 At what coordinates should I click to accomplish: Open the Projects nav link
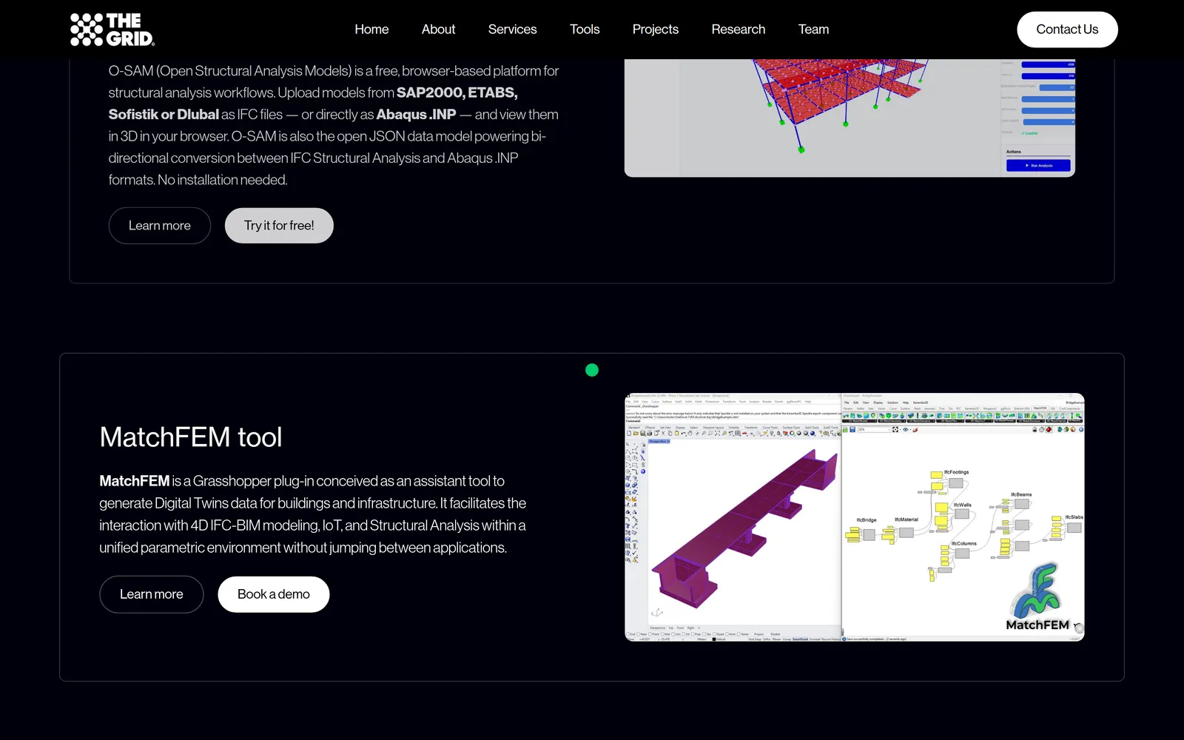point(655,30)
